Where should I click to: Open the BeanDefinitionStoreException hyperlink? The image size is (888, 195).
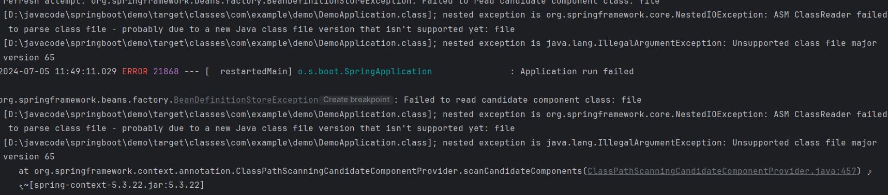tap(246, 100)
